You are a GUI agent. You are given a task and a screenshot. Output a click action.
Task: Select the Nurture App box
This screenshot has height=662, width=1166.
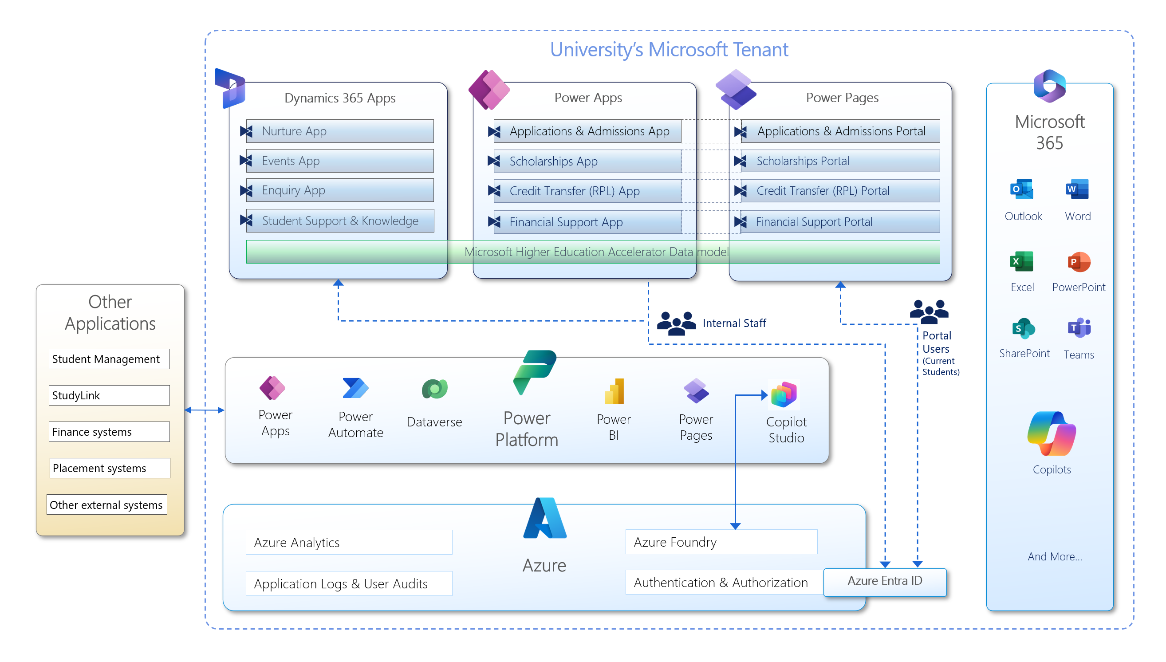[339, 131]
